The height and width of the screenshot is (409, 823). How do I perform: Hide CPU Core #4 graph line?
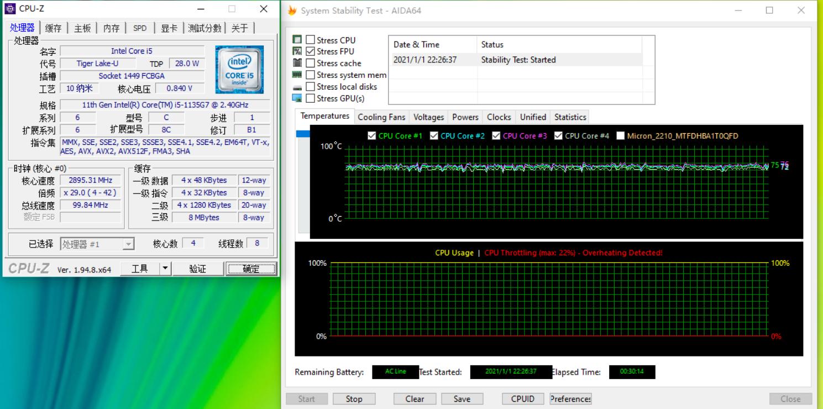(558, 136)
